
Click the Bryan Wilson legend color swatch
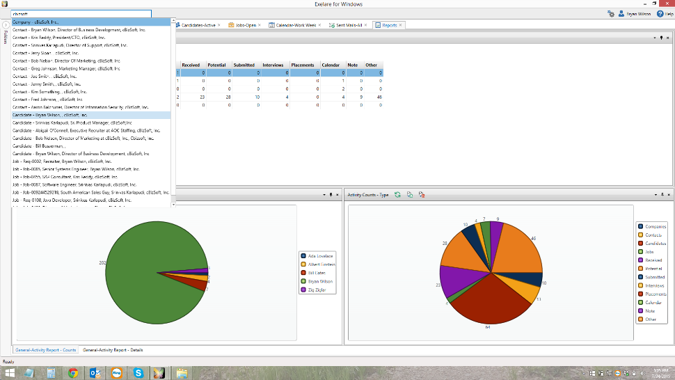pyautogui.click(x=303, y=281)
